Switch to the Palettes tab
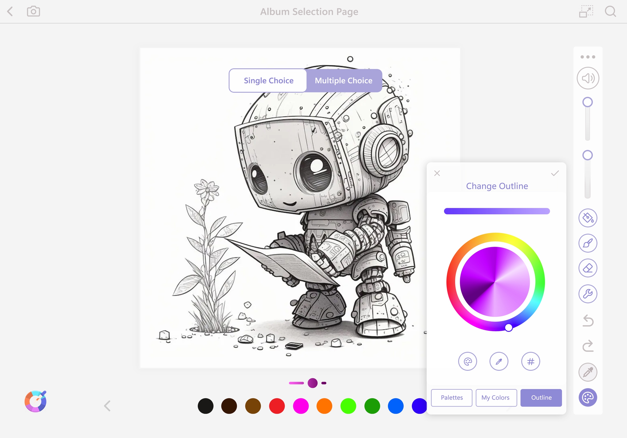627x438 pixels. [452, 398]
